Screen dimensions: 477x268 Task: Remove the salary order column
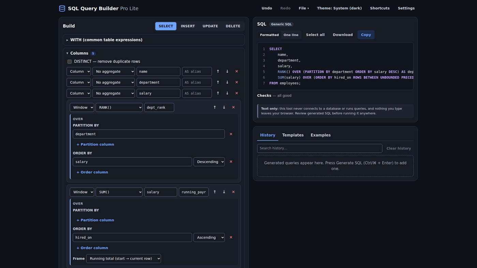(x=231, y=162)
